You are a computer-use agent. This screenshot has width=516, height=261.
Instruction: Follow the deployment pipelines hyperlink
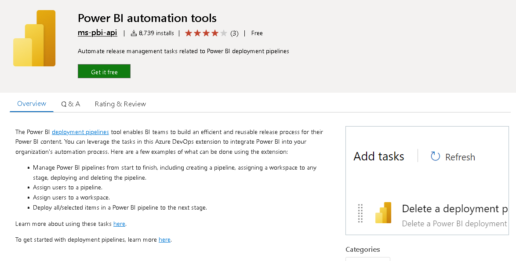click(80, 132)
